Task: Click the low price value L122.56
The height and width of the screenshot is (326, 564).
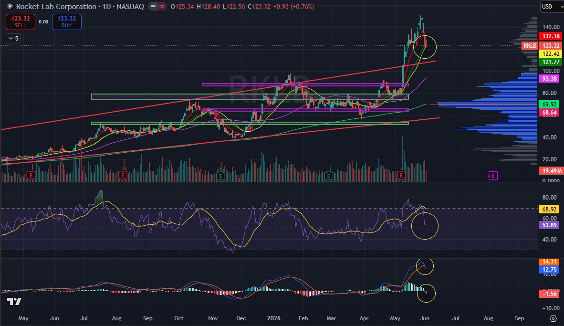Action: click(234, 7)
